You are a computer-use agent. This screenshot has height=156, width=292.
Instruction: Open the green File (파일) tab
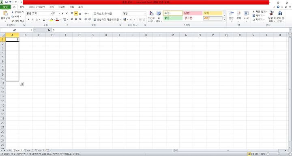(x=5, y=7)
